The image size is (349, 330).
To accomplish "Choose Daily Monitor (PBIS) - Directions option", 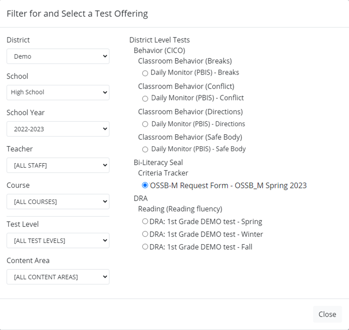I will coord(145,124).
